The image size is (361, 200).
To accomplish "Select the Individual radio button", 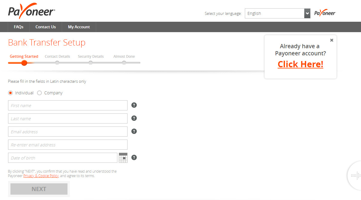I will click(x=10, y=93).
